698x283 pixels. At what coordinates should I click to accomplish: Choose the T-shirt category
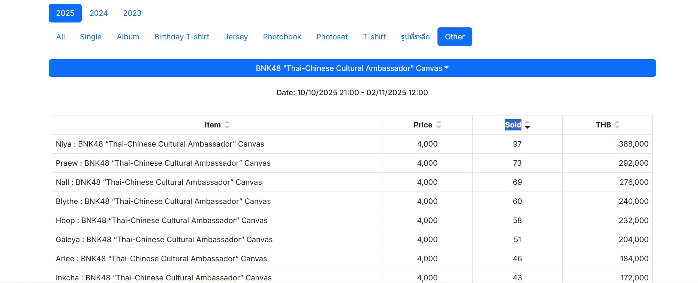point(374,37)
